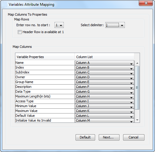The width and height of the screenshot is (155, 152).
Task: Open the Column E dropdown for Group Name
Action: coord(104,82)
